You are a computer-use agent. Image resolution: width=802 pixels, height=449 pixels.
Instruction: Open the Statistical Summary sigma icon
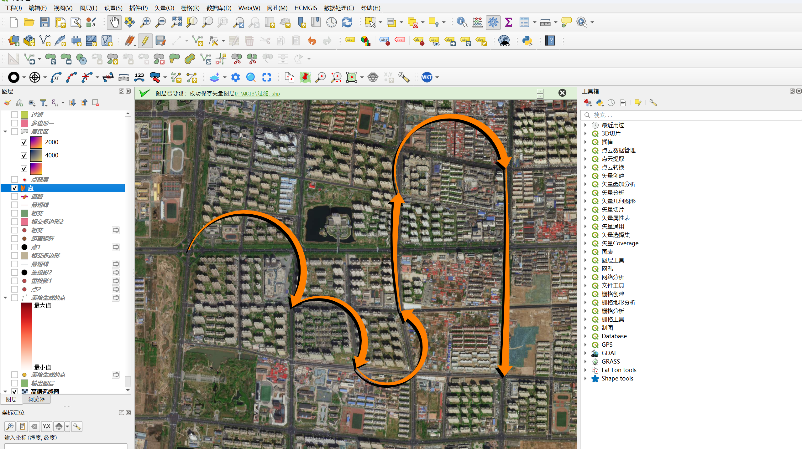click(508, 22)
